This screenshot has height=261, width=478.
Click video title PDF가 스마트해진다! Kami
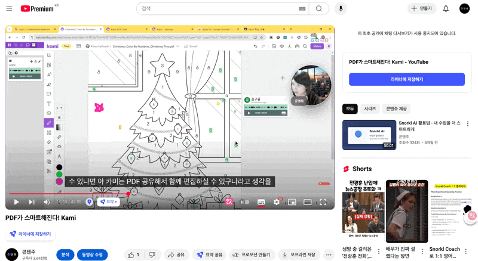click(41, 218)
